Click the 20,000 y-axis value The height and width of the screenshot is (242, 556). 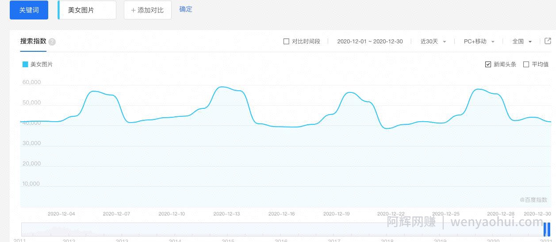pos(31,164)
